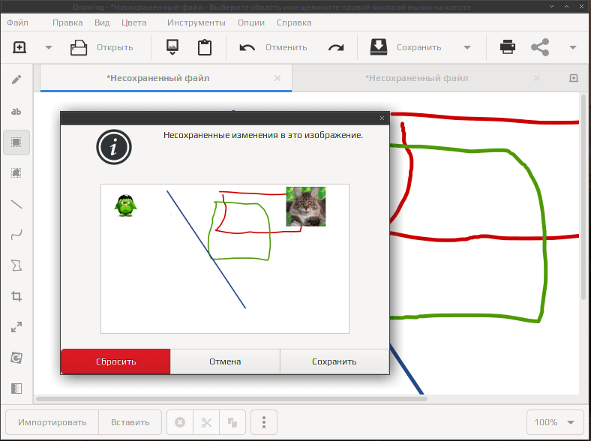Expand the dropdown next to New Image
Image resolution: width=591 pixels, height=441 pixels.
click(x=49, y=47)
